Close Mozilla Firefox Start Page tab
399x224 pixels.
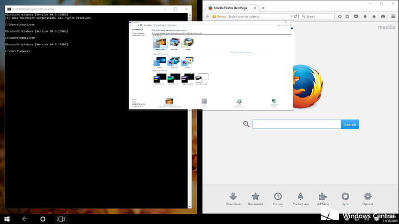point(255,8)
